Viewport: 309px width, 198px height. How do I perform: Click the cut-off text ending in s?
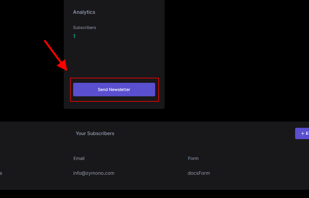click(x=1, y=173)
